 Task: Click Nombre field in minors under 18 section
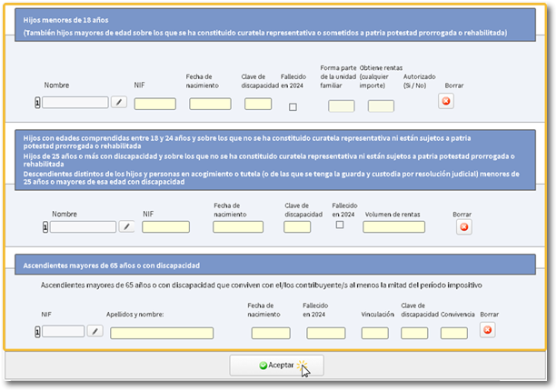(75, 103)
